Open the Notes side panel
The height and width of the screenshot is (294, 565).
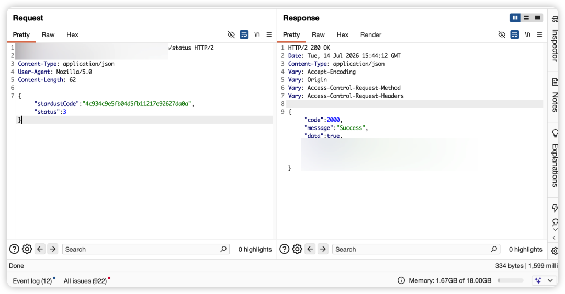pyautogui.click(x=555, y=96)
